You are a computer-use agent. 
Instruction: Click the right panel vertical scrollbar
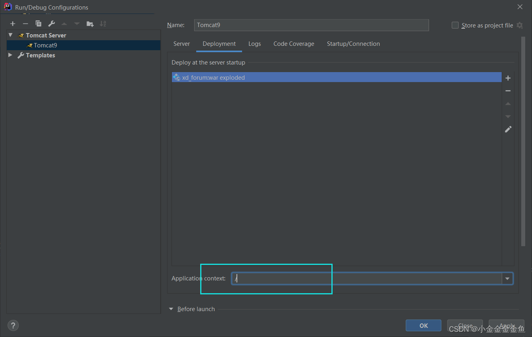(x=523, y=141)
